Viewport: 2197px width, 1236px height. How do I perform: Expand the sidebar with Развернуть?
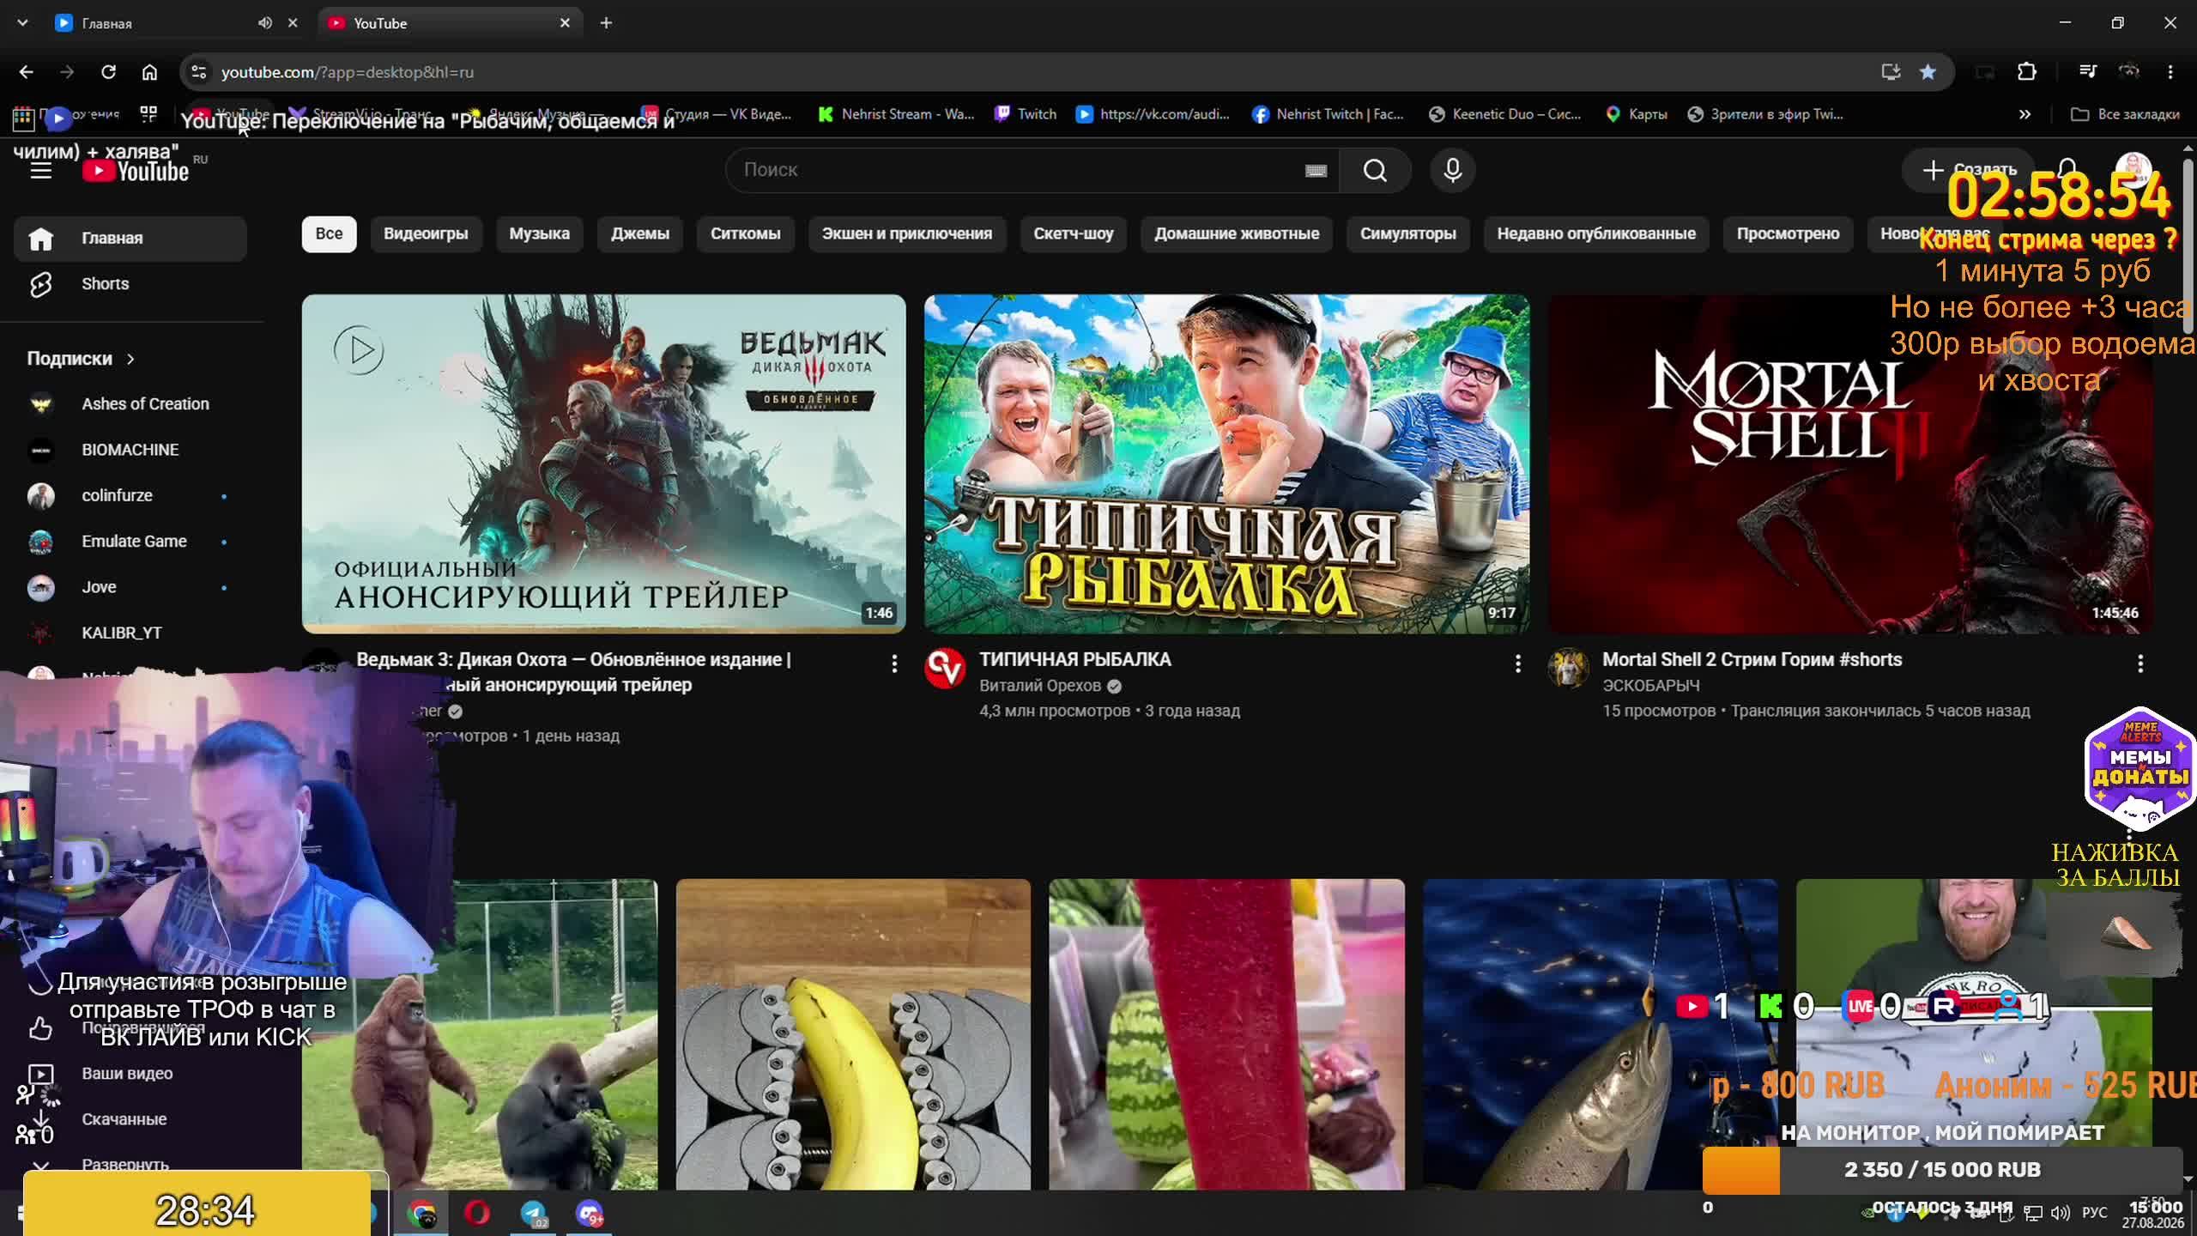tap(125, 1165)
